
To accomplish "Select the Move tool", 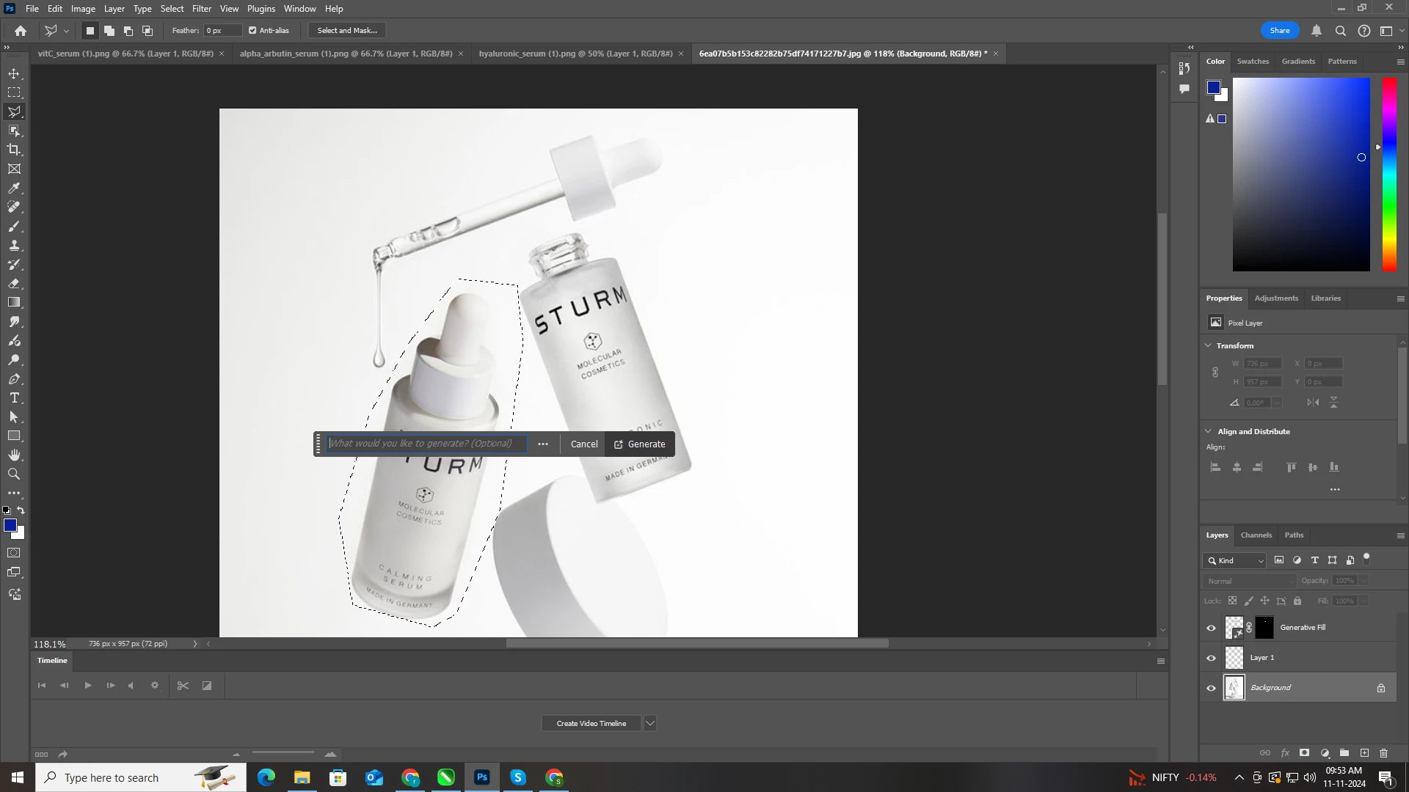I will (x=14, y=74).
